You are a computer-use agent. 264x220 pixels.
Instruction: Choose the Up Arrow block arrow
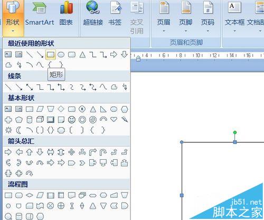pos(30,152)
